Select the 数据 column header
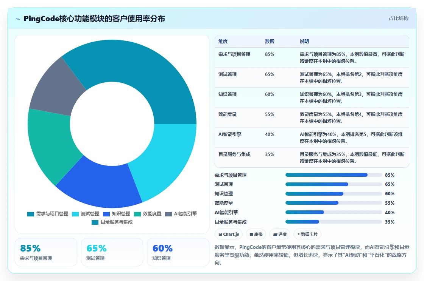 [x=270, y=42]
